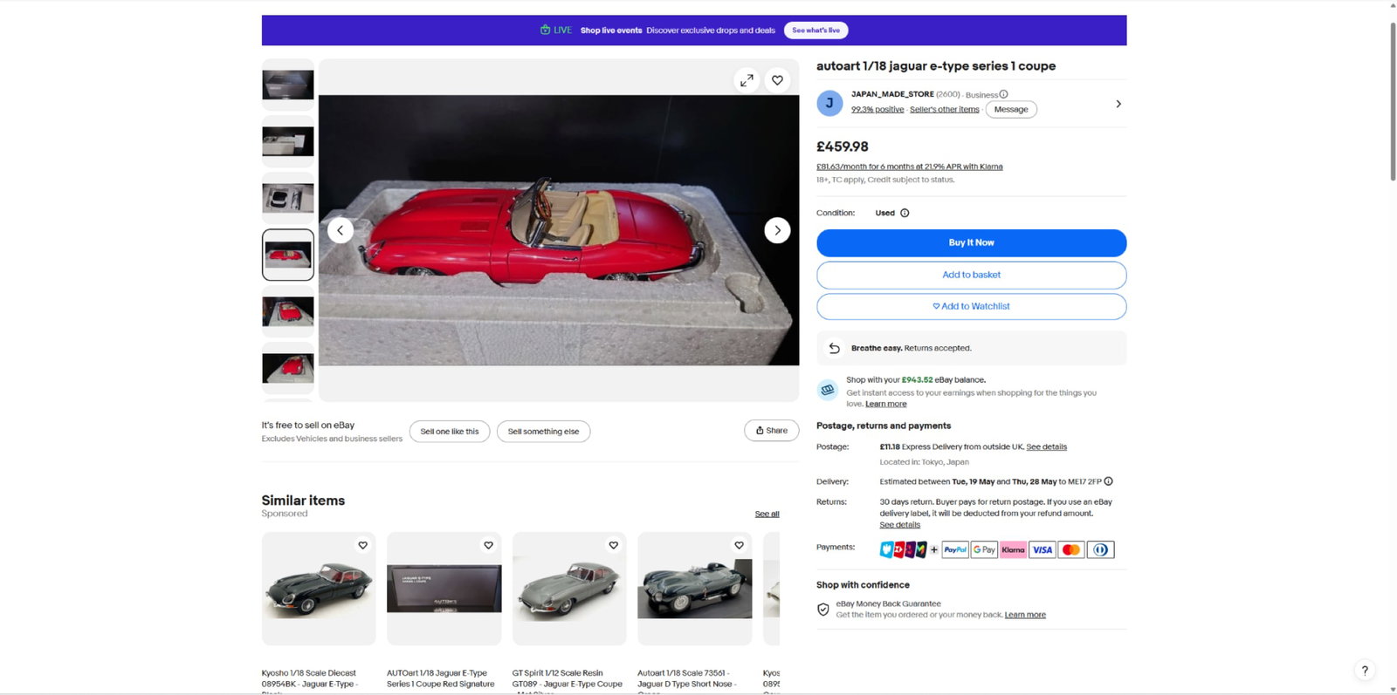Select the second gallery thumbnail
The height and width of the screenshot is (695, 1397).
coord(288,141)
